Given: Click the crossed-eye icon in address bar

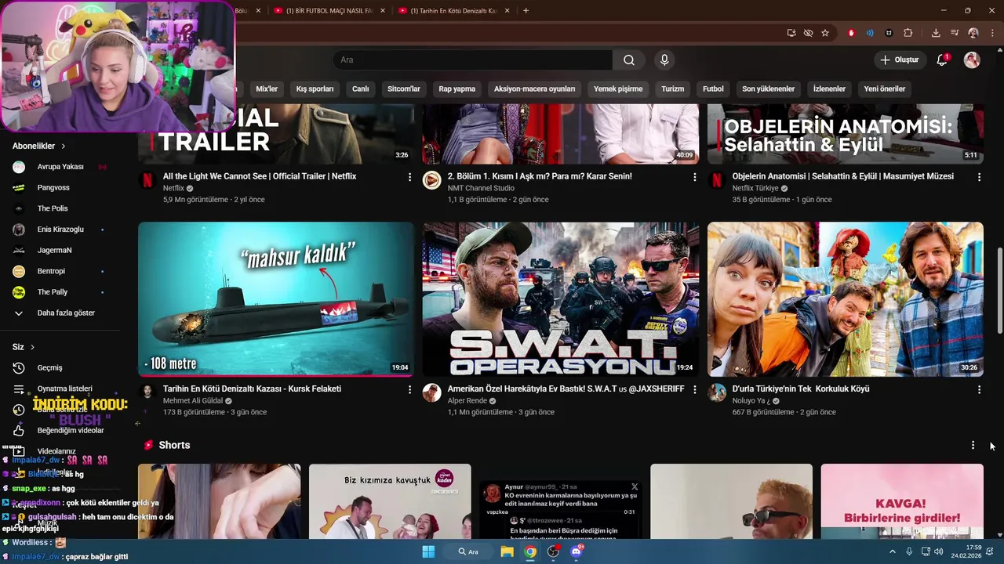Looking at the screenshot, I should (x=808, y=33).
